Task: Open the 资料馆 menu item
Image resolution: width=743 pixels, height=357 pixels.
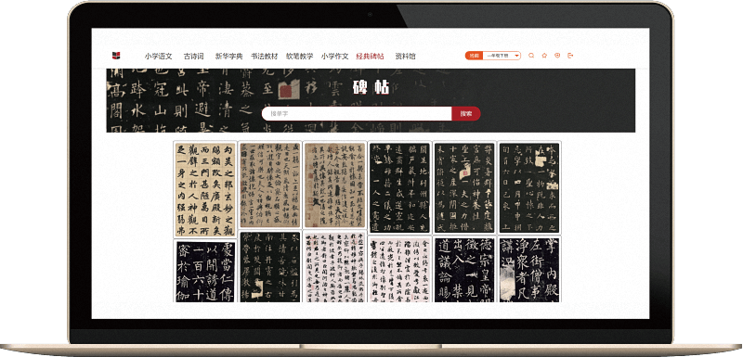Action: coord(405,57)
